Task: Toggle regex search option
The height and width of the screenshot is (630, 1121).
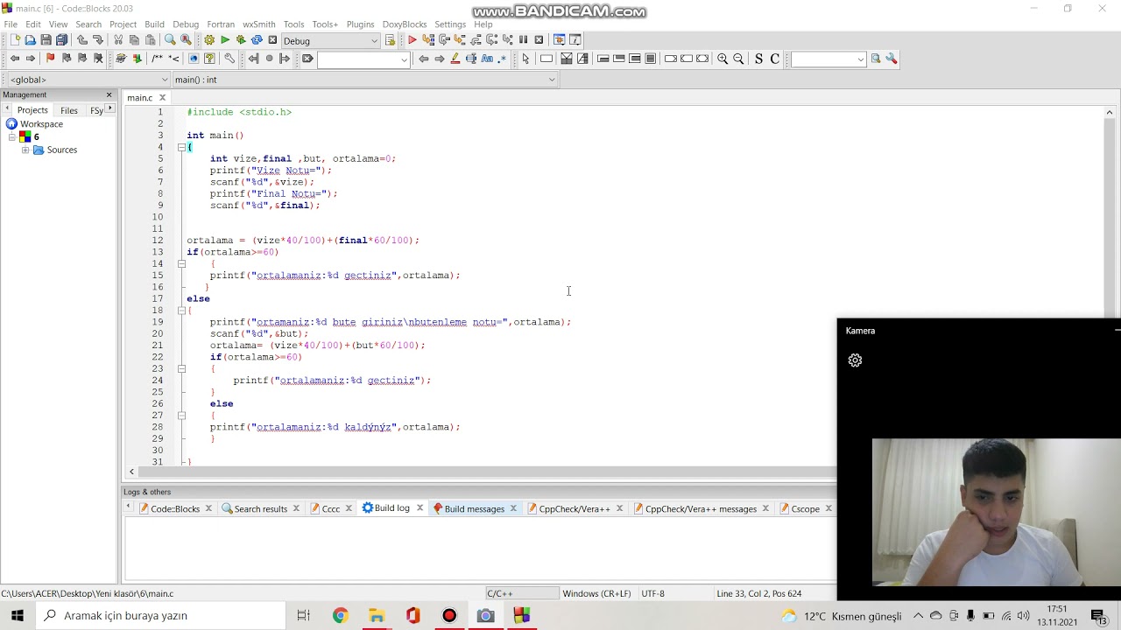Action: pos(503,59)
